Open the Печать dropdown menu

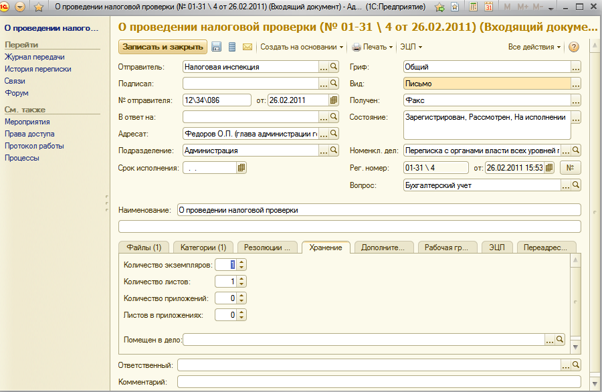[373, 47]
